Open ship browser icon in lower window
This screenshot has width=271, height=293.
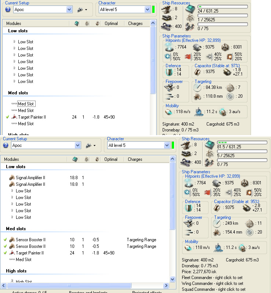[88, 145]
